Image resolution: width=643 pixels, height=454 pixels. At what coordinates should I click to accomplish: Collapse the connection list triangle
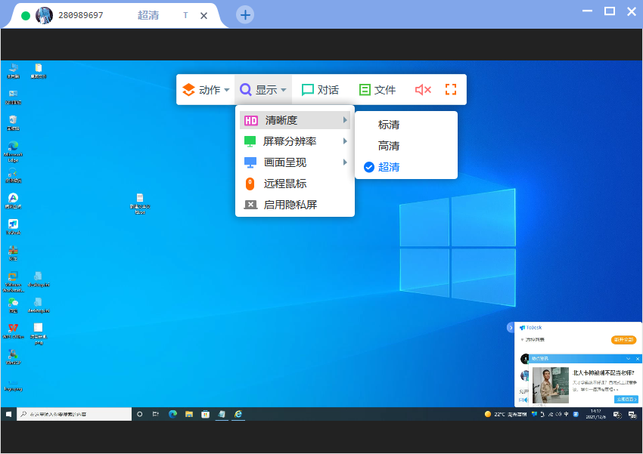point(522,339)
